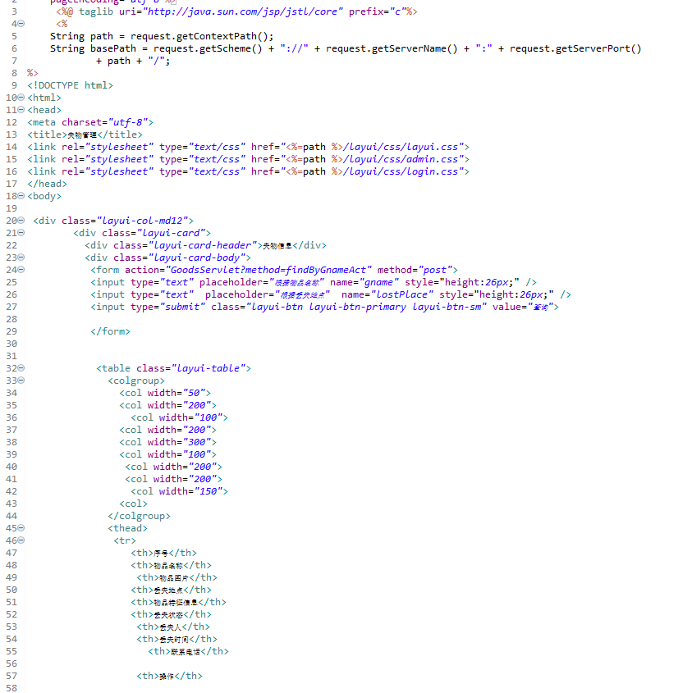692x693 pixels.
Task: Click the closing </title> tag on line 13
Action: pos(120,134)
